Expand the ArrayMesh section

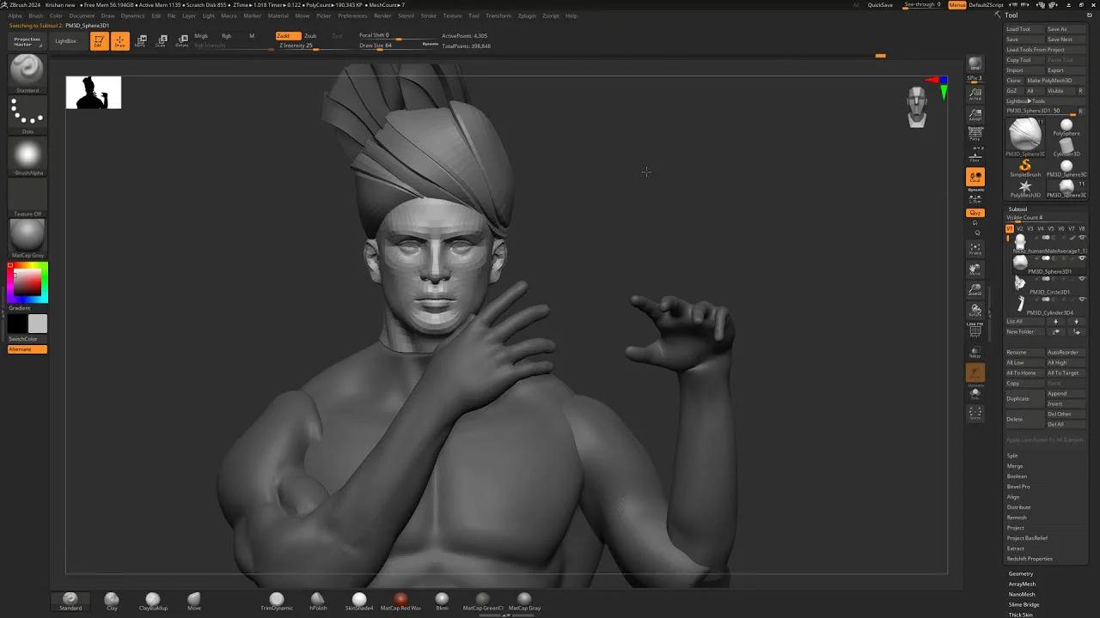[x=1021, y=584]
